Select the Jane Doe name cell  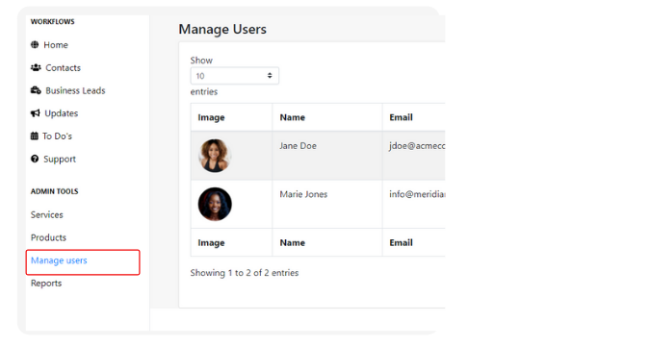click(x=327, y=156)
